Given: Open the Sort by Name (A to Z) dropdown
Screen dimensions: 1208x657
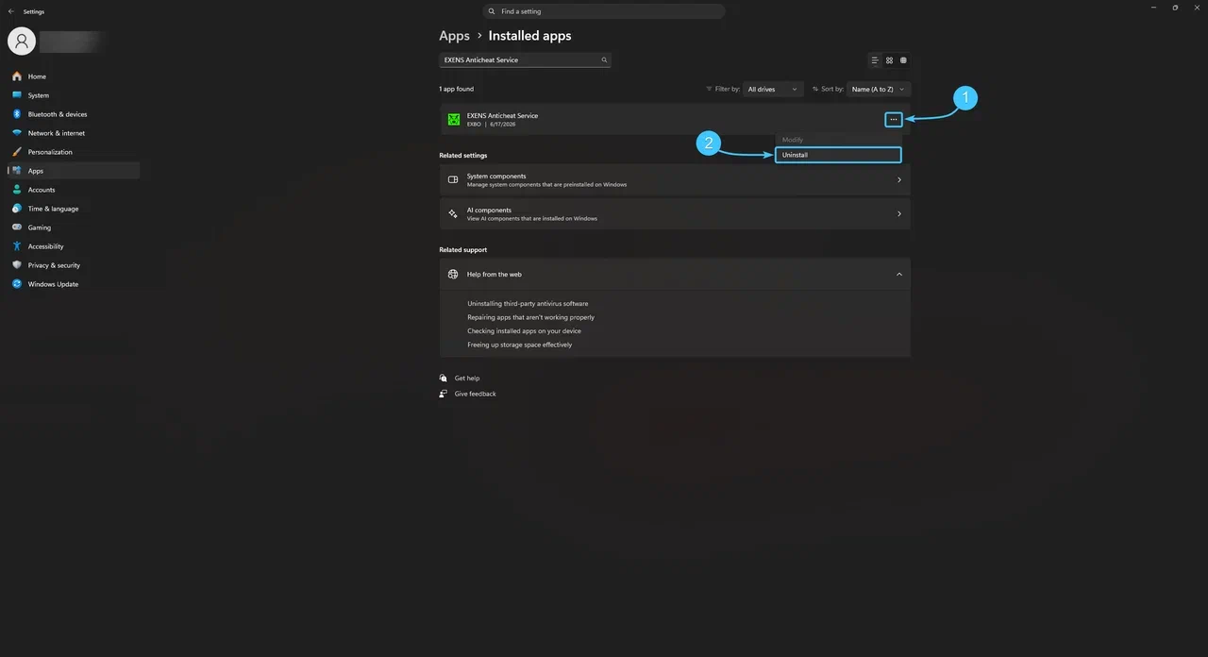Looking at the screenshot, I should (x=878, y=89).
